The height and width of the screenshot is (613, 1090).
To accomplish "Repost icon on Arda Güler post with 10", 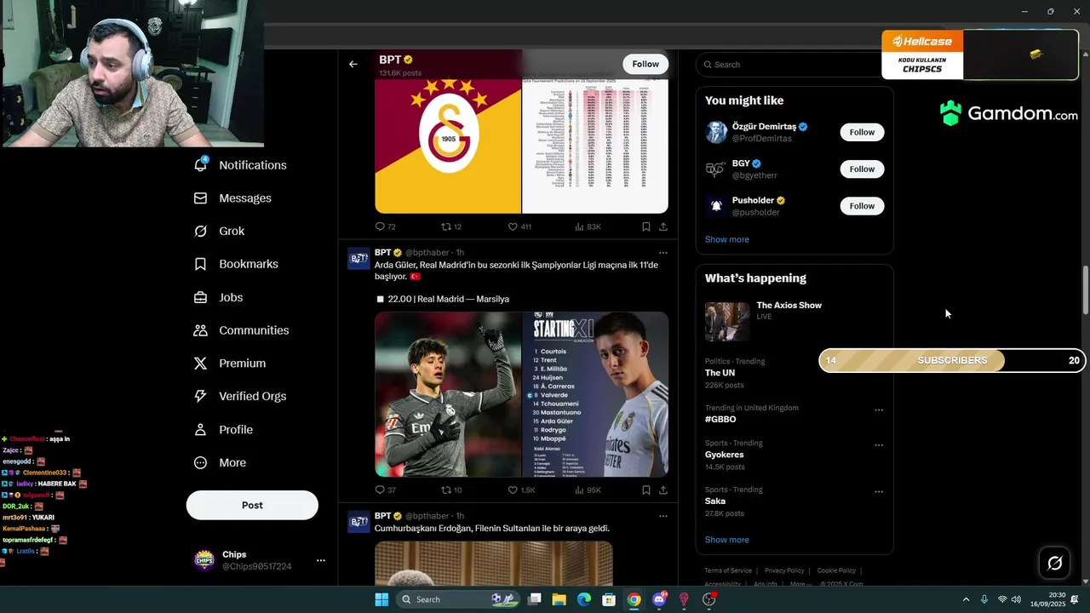I will 445,490.
